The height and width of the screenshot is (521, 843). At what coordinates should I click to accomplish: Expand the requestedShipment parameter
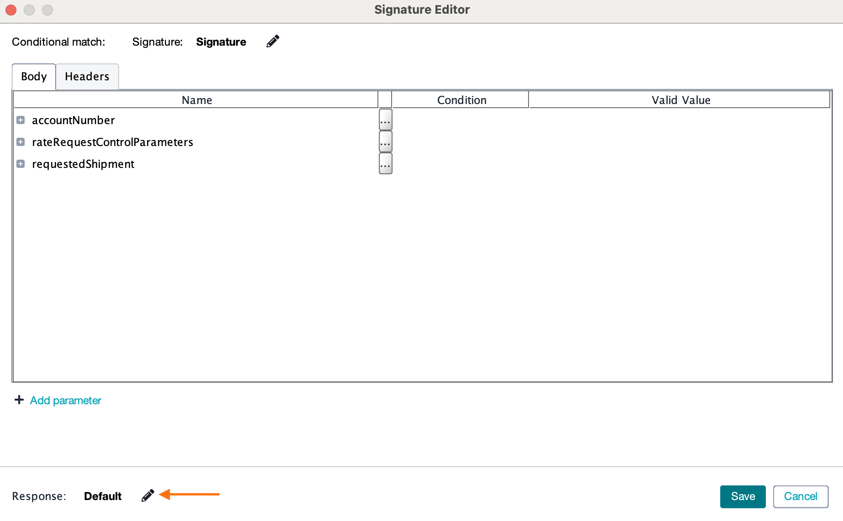[21, 164]
